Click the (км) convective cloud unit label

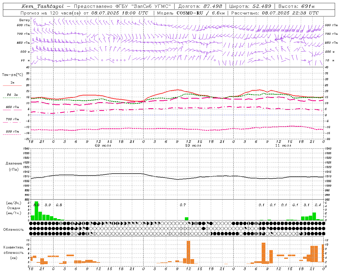click(14, 258)
